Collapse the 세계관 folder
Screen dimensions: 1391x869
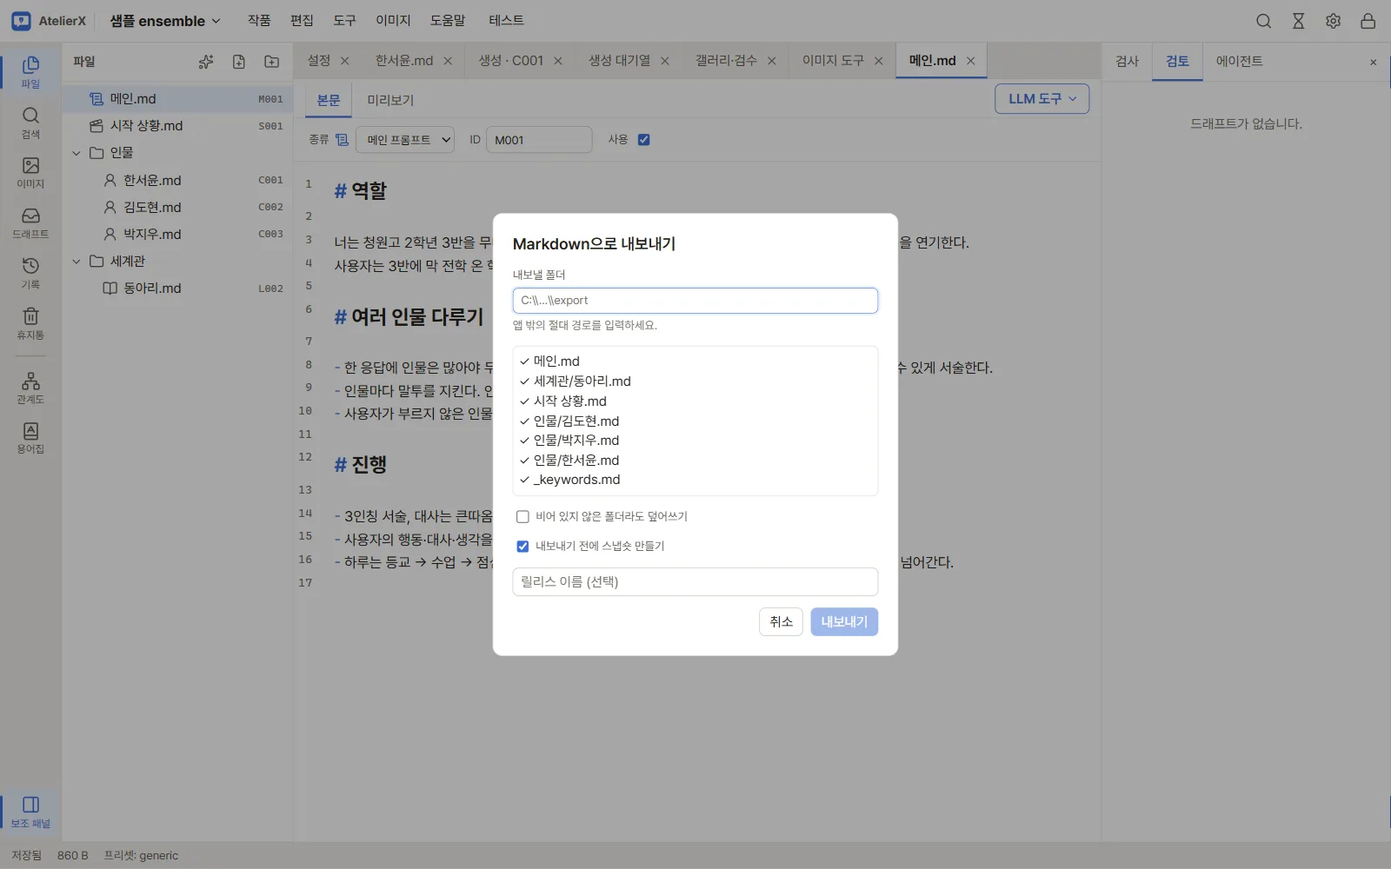coord(77,262)
